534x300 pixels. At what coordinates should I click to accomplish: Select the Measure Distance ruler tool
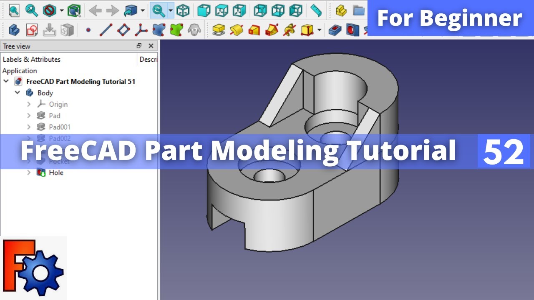(x=316, y=10)
